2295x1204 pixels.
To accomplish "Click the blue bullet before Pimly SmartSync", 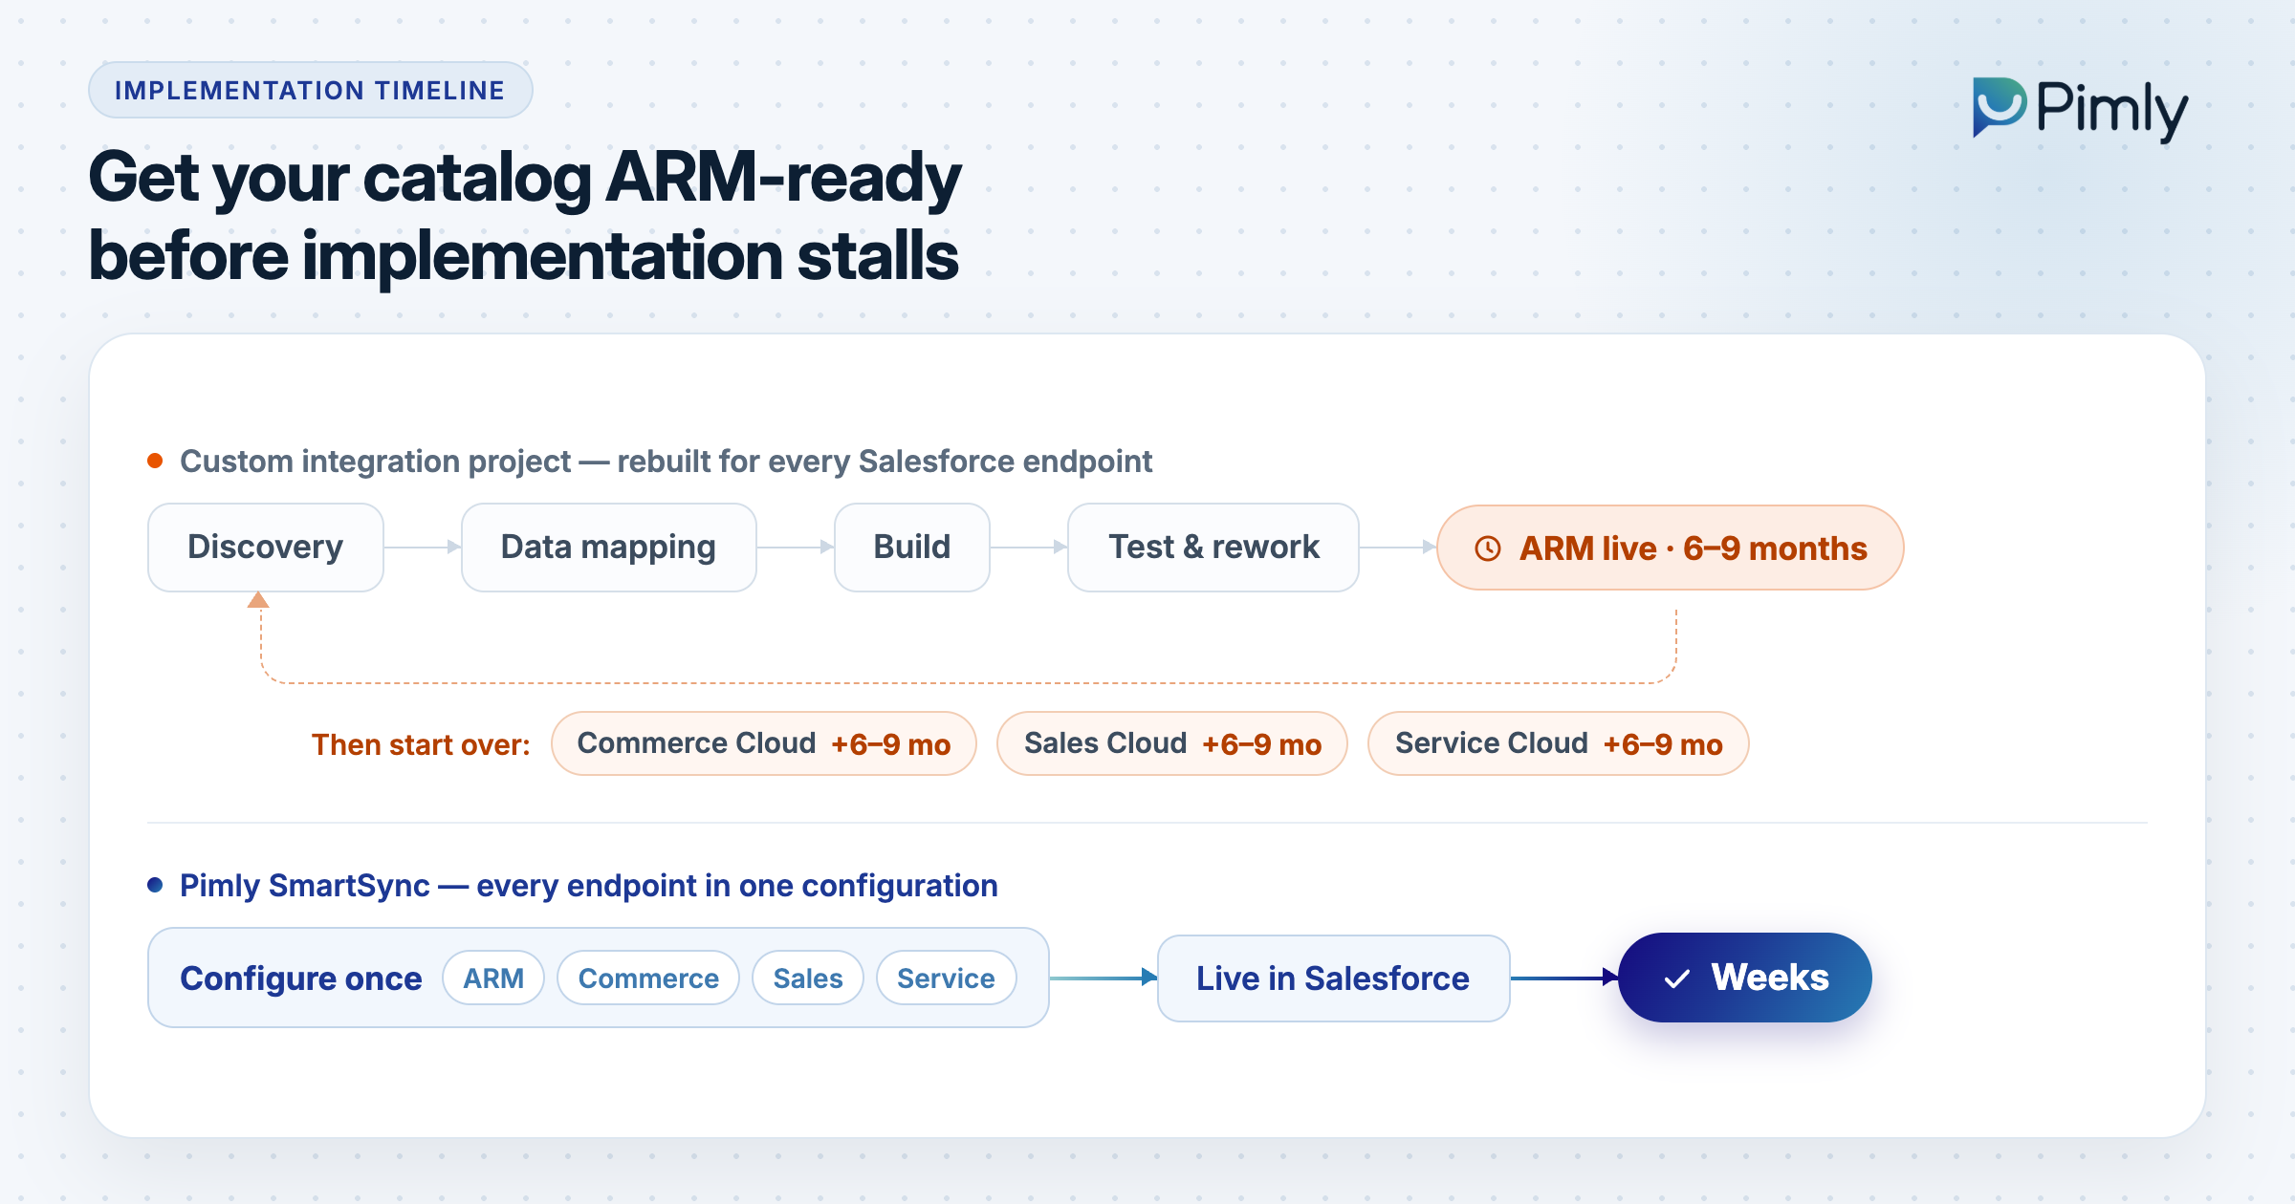I will tap(155, 885).
